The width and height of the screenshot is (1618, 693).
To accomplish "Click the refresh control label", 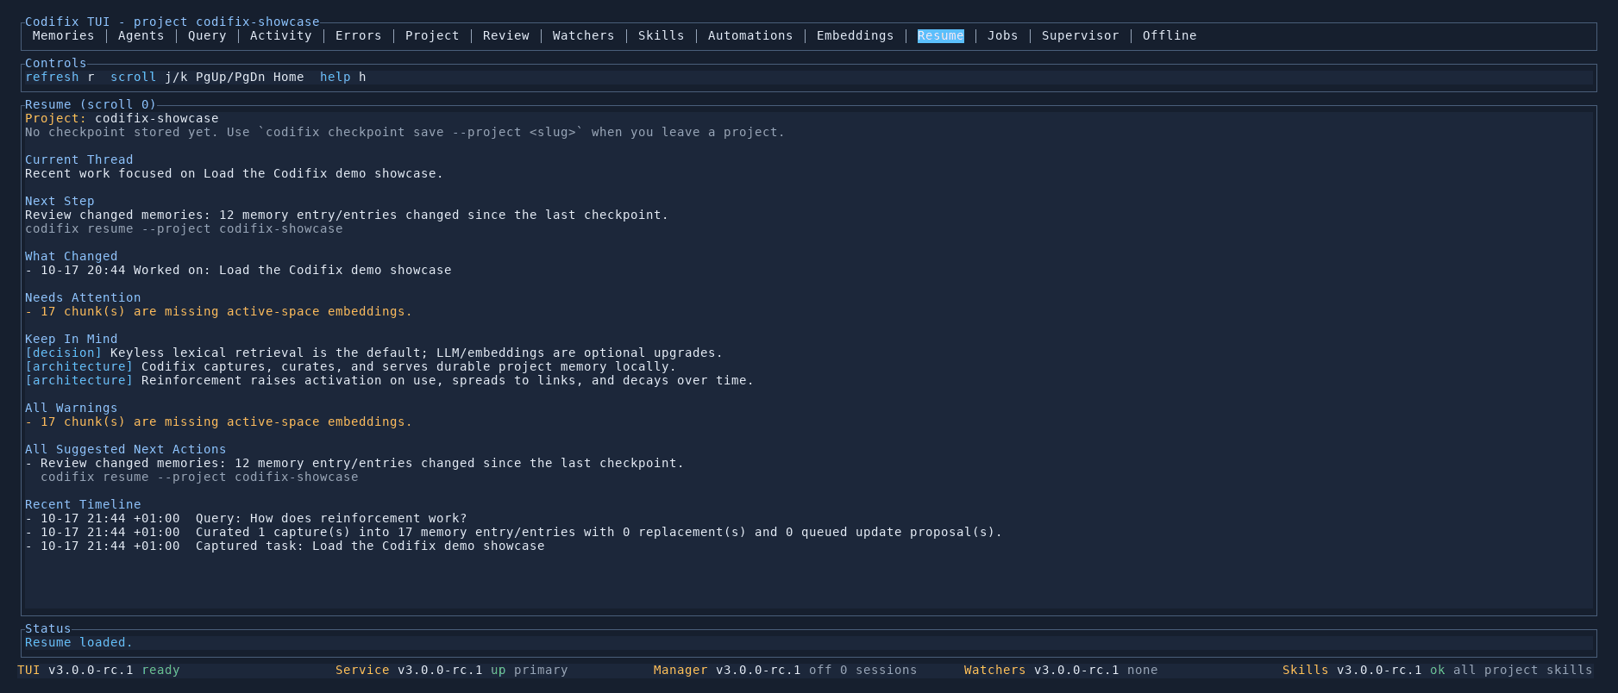I will click(52, 77).
